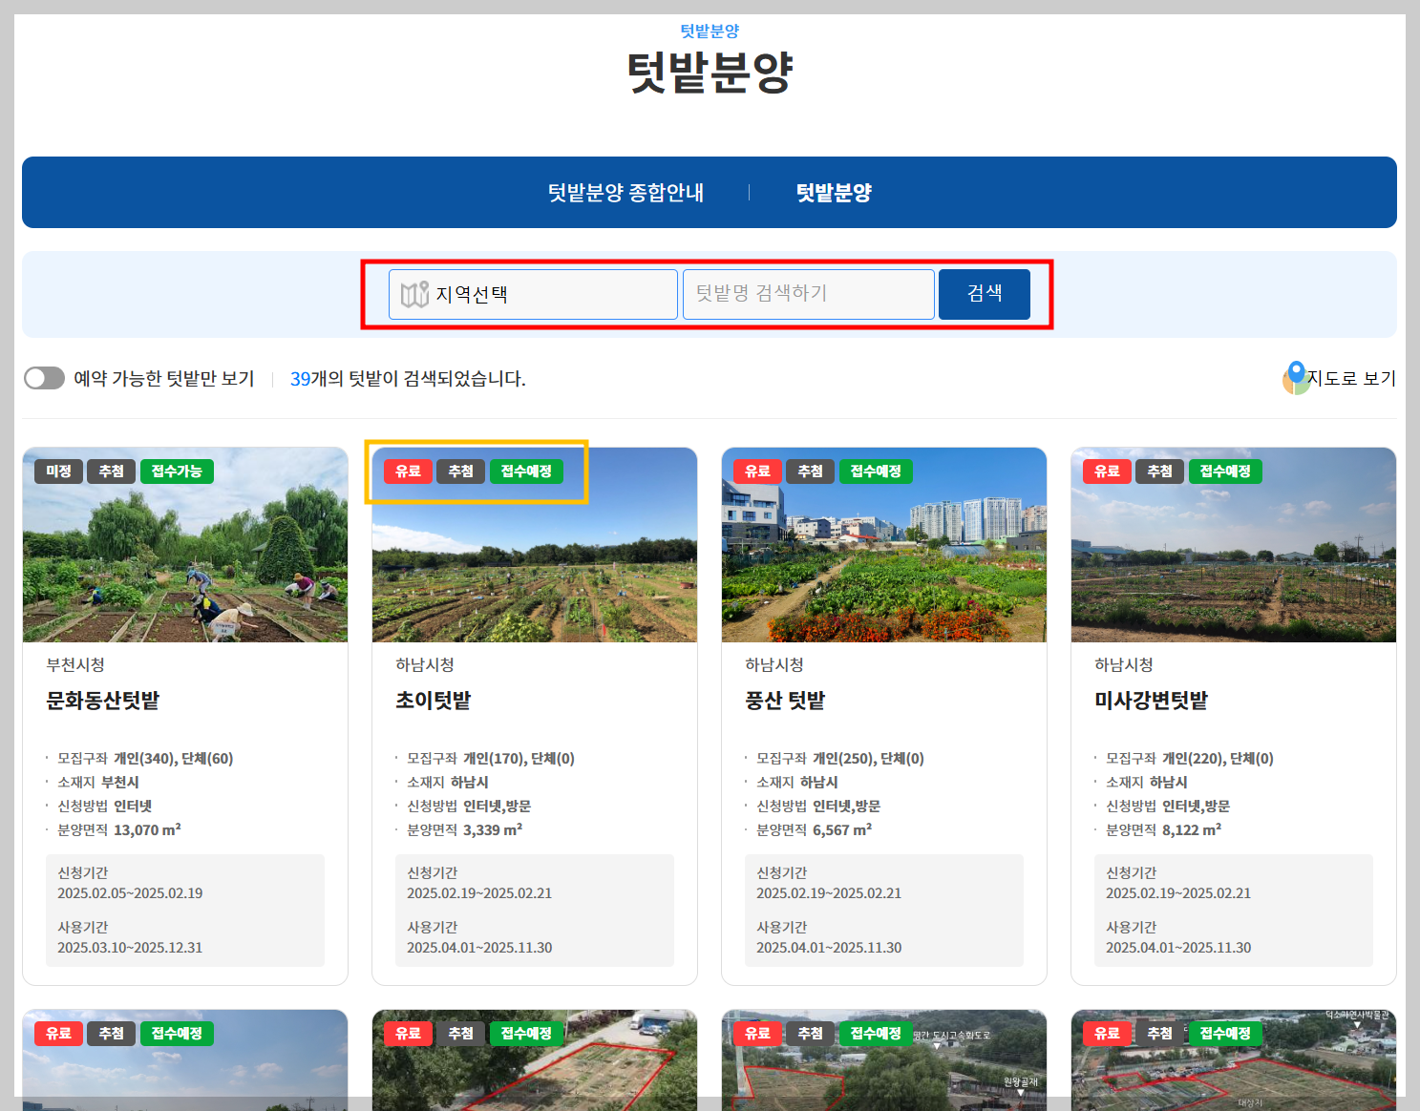This screenshot has height=1111, width=1420.
Task: Open second-row thumbnail with 도시고속화도로 map label
Action: (884, 1059)
